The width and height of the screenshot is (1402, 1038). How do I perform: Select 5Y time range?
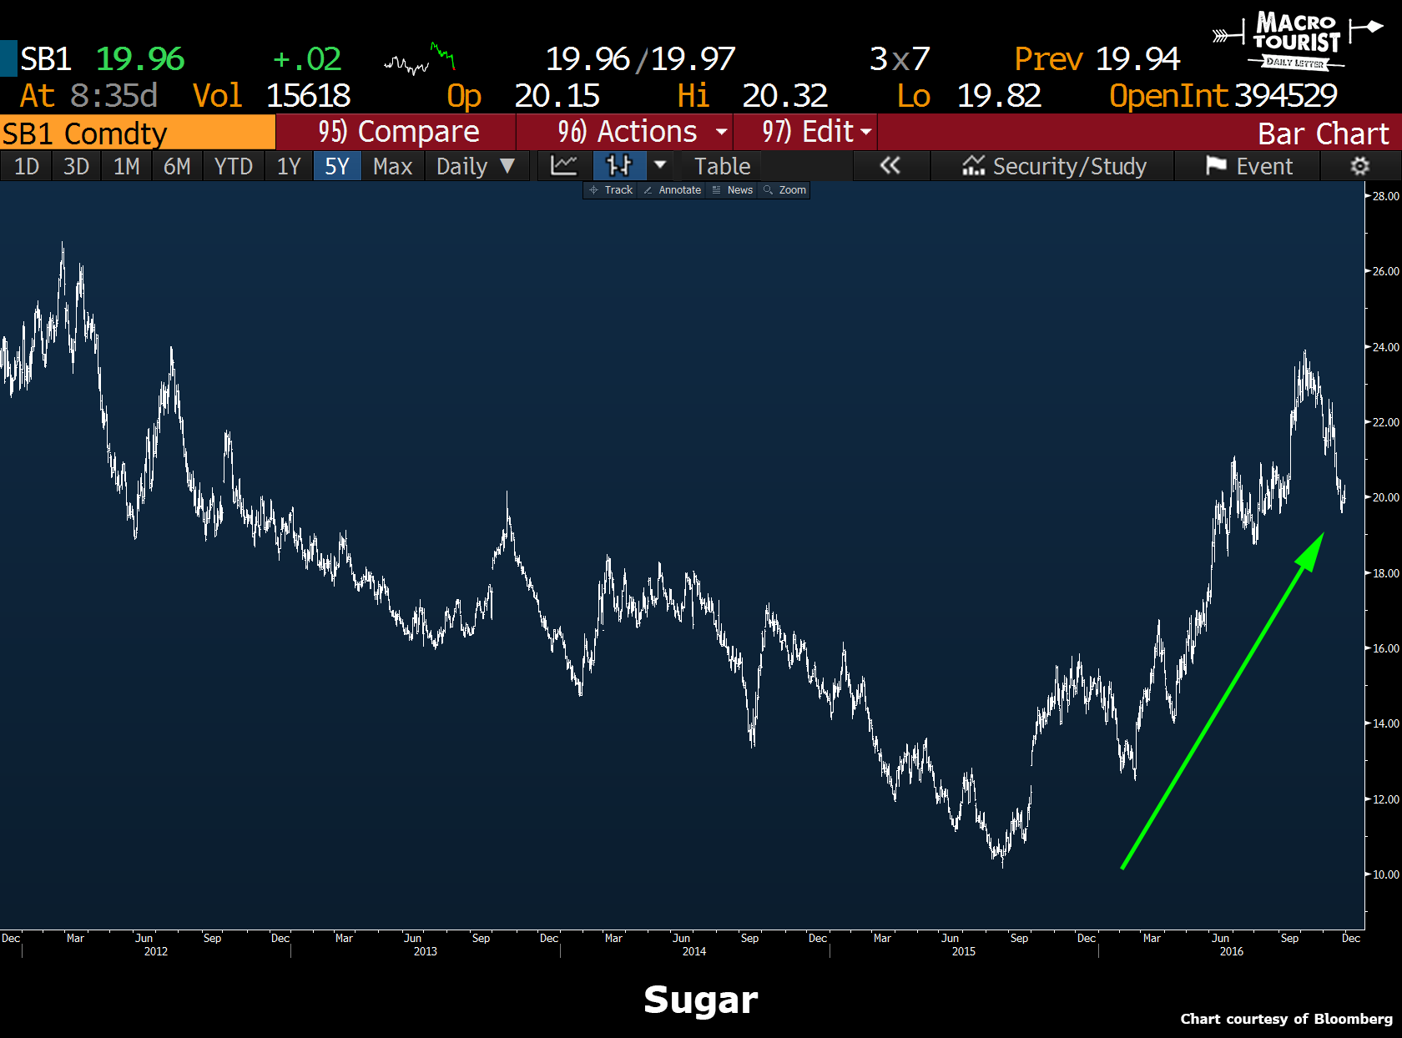pyautogui.click(x=337, y=166)
